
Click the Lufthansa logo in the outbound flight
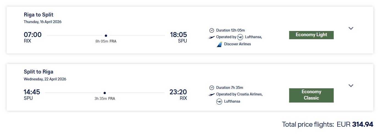pos(240,37)
